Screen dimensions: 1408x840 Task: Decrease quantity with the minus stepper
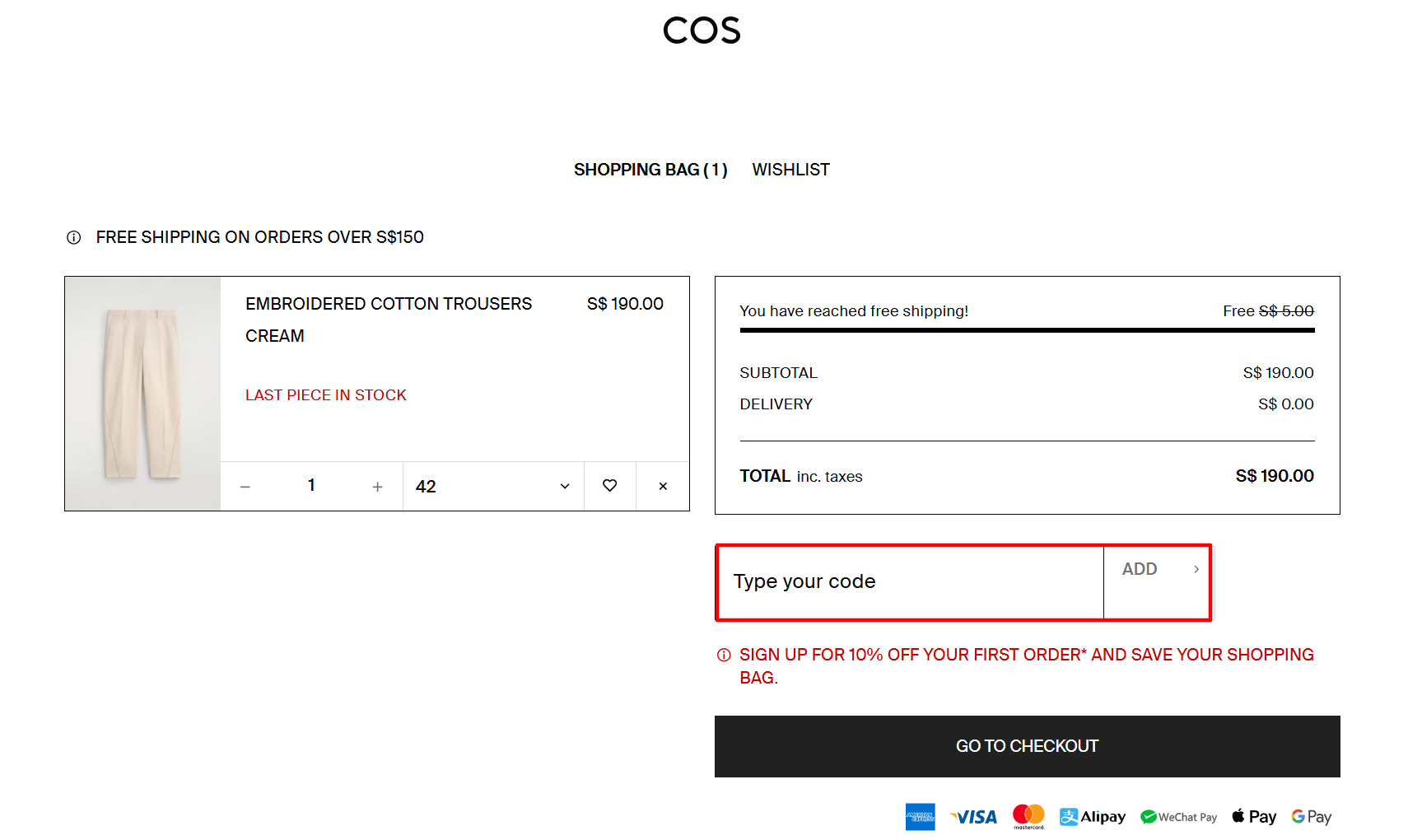pyautogui.click(x=245, y=486)
